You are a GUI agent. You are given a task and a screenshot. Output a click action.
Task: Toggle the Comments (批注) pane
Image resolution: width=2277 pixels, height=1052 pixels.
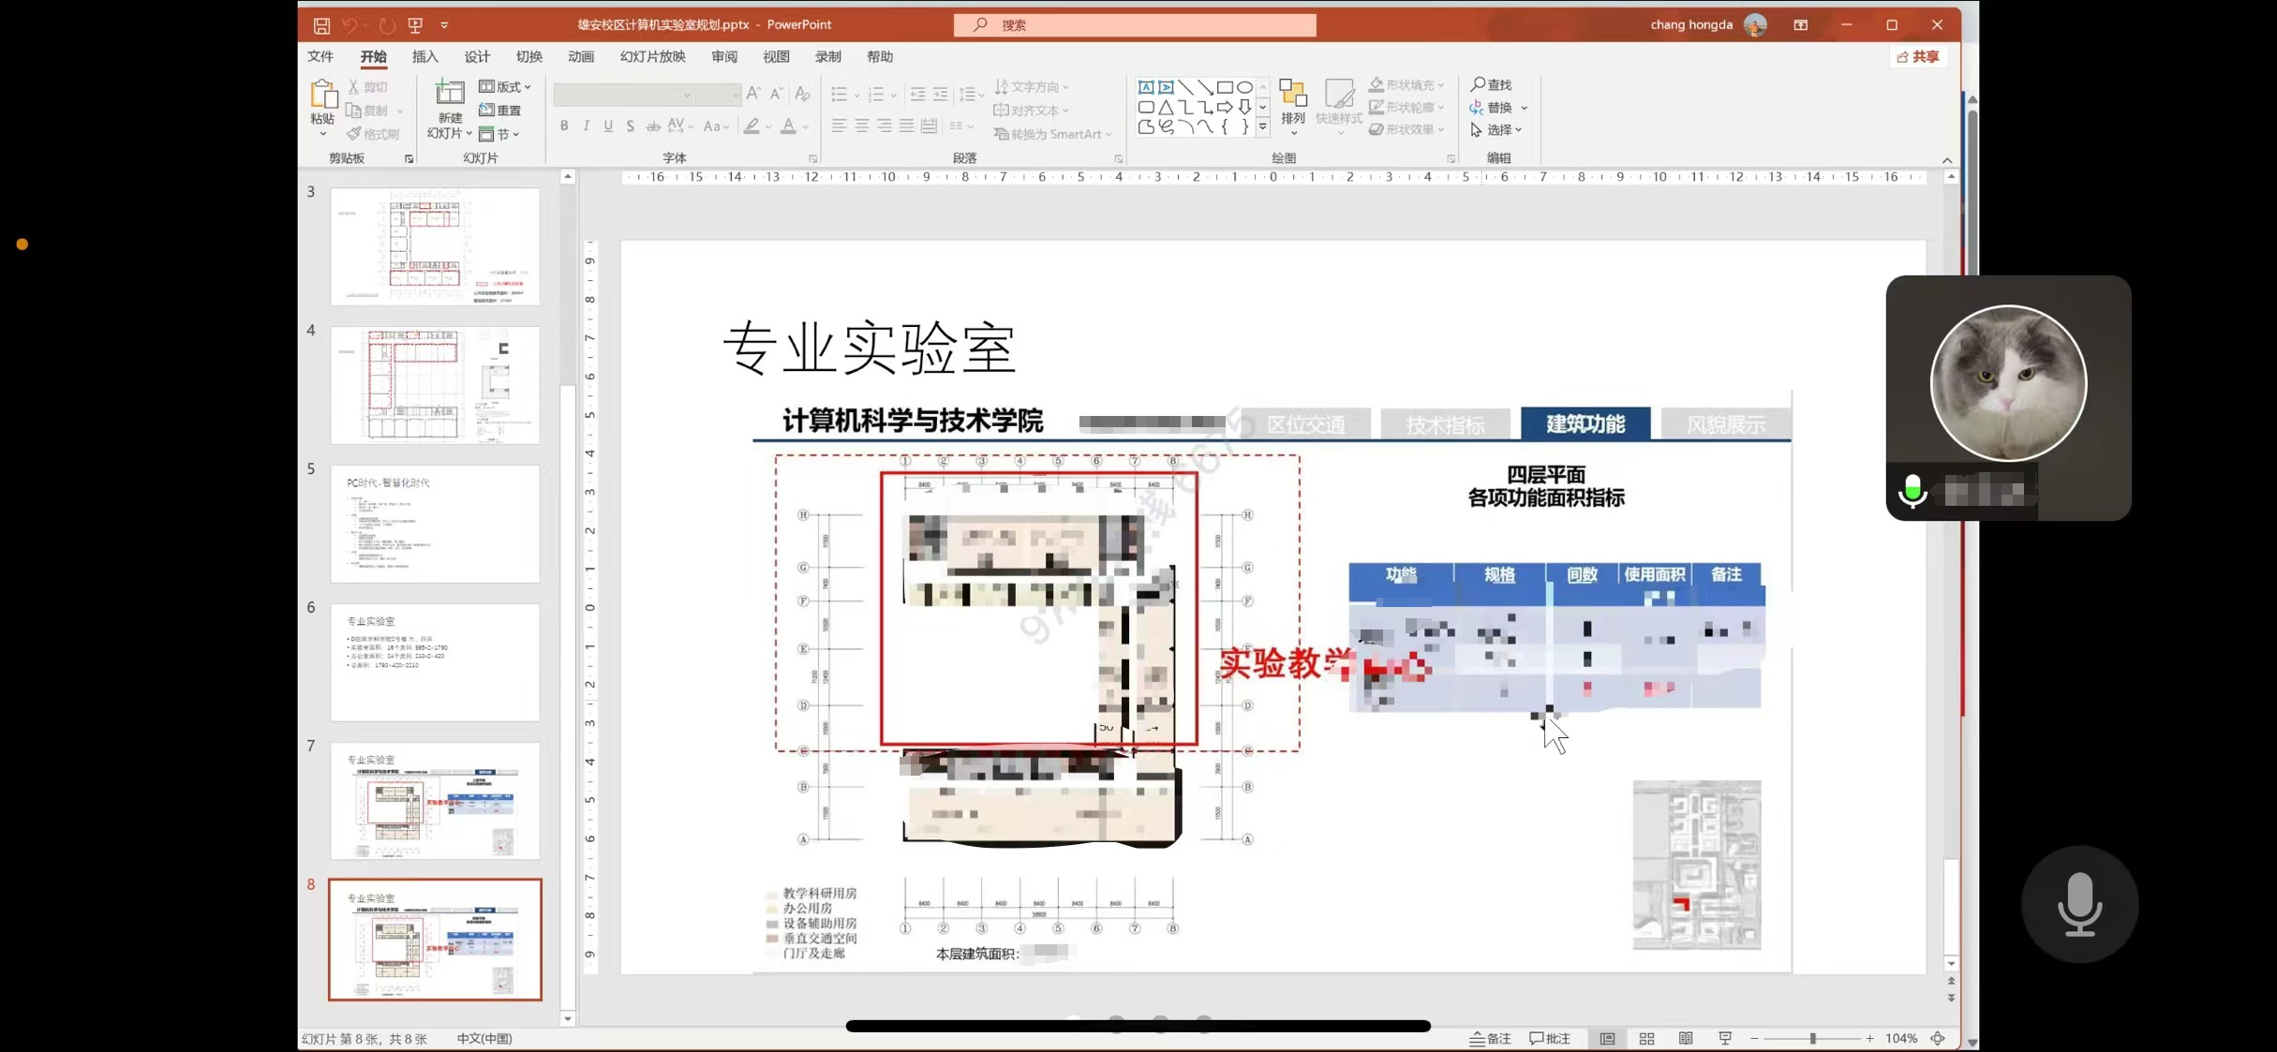pyautogui.click(x=1549, y=1038)
